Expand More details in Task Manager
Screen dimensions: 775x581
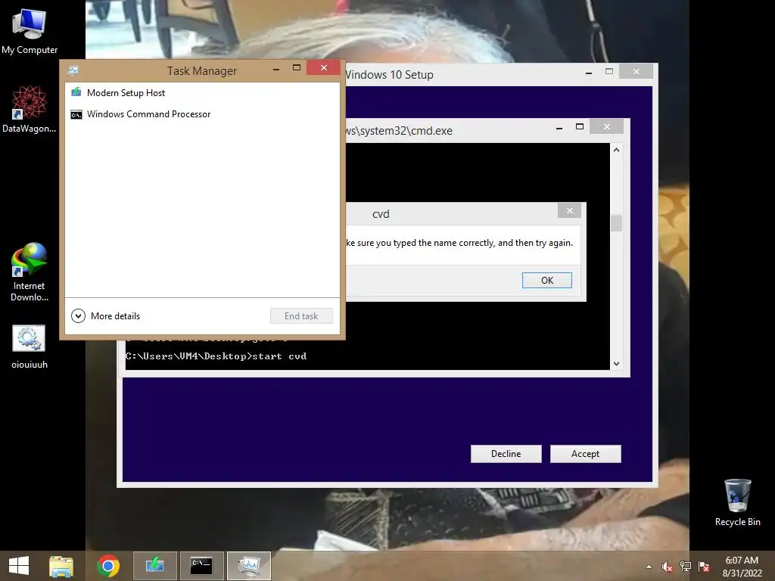tap(106, 315)
